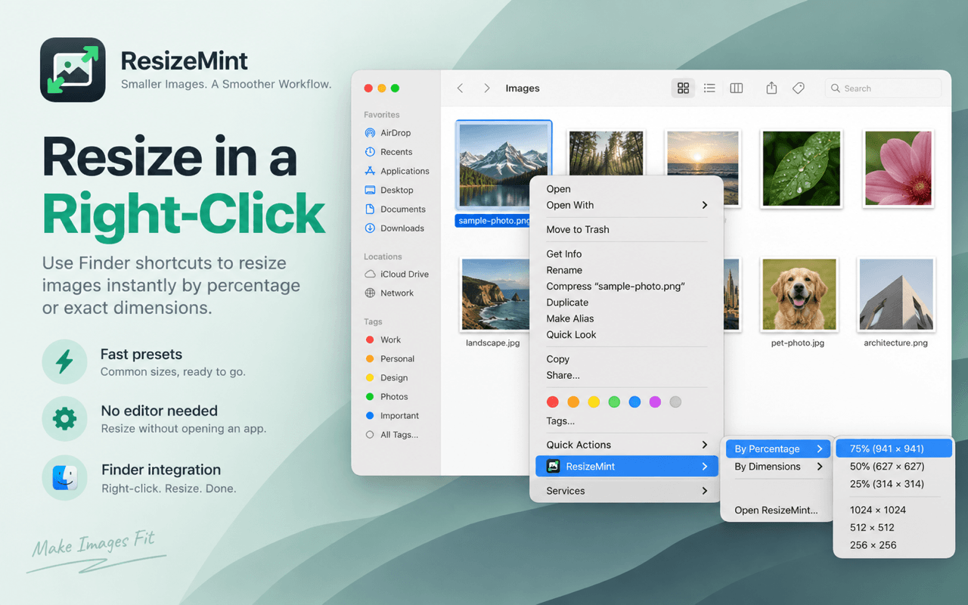This screenshot has height=605, width=968.
Task: Open Network in the sidebar
Action: click(x=389, y=293)
